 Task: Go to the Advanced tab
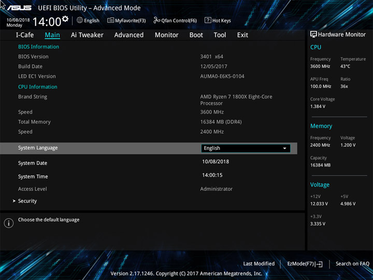click(129, 35)
